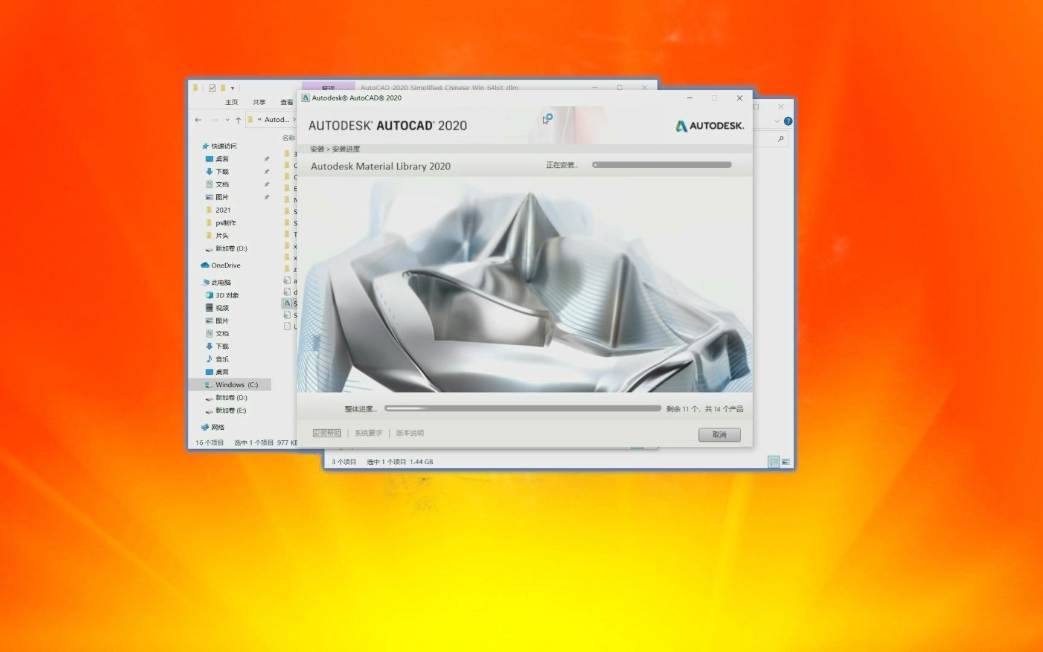1043x652 pixels.
Task: Minimize the AutoCAD 2020 installer window
Action: pos(689,98)
